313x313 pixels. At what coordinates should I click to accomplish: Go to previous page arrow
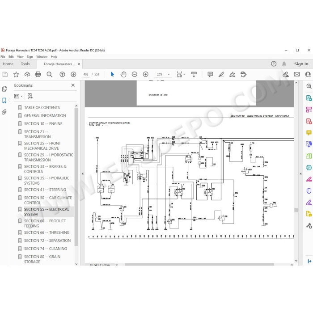pyautogui.click(x=62, y=75)
